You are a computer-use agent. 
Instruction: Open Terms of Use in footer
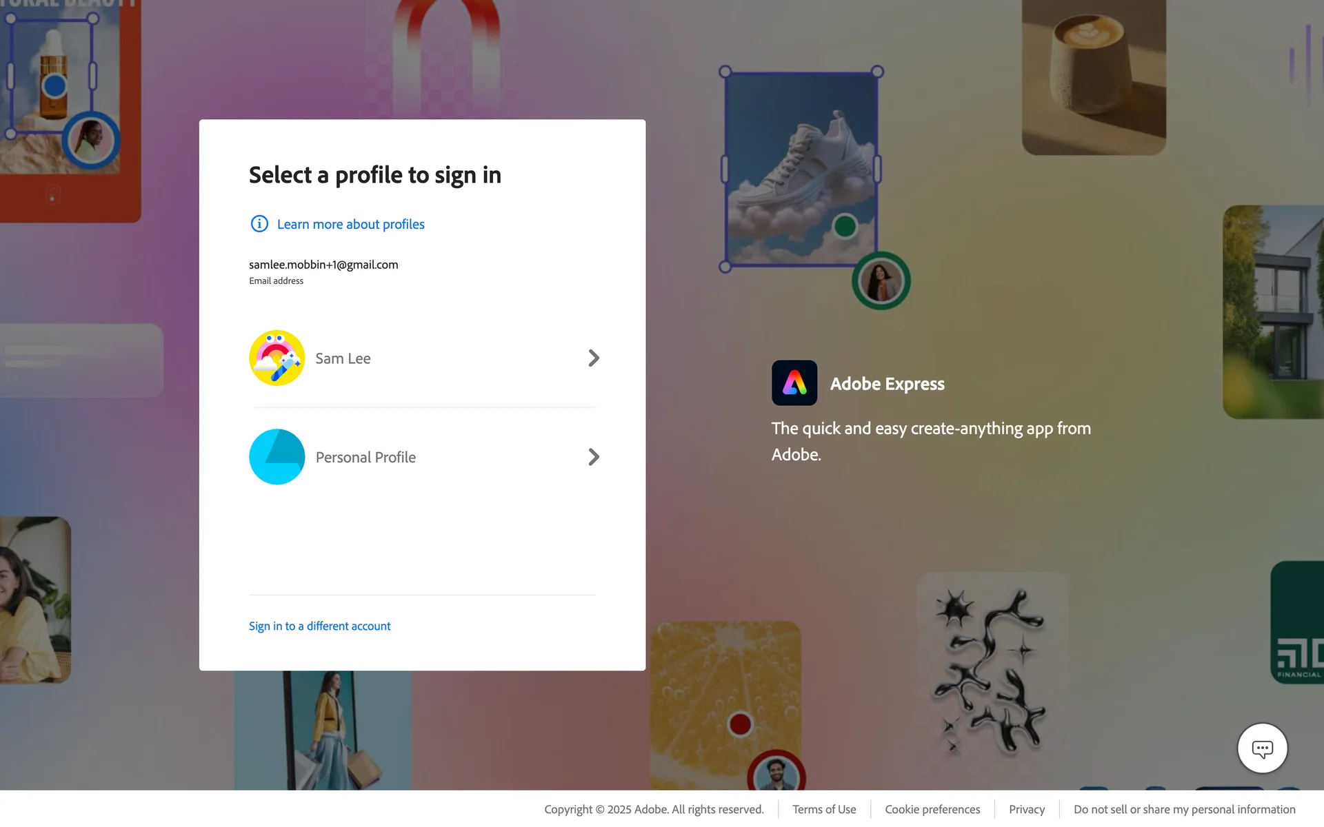[x=824, y=809]
